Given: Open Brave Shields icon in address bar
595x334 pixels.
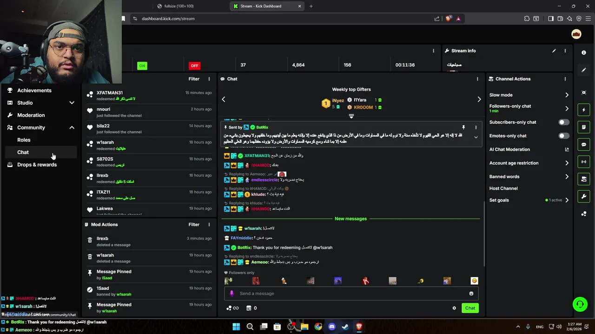Looking at the screenshot, I should [449, 19].
